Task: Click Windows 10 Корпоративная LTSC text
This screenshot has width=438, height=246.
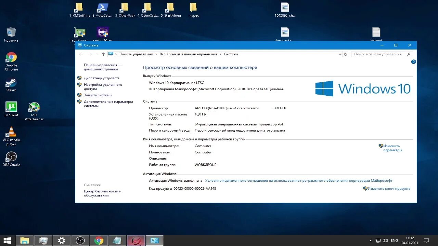Action: (177, 83)
